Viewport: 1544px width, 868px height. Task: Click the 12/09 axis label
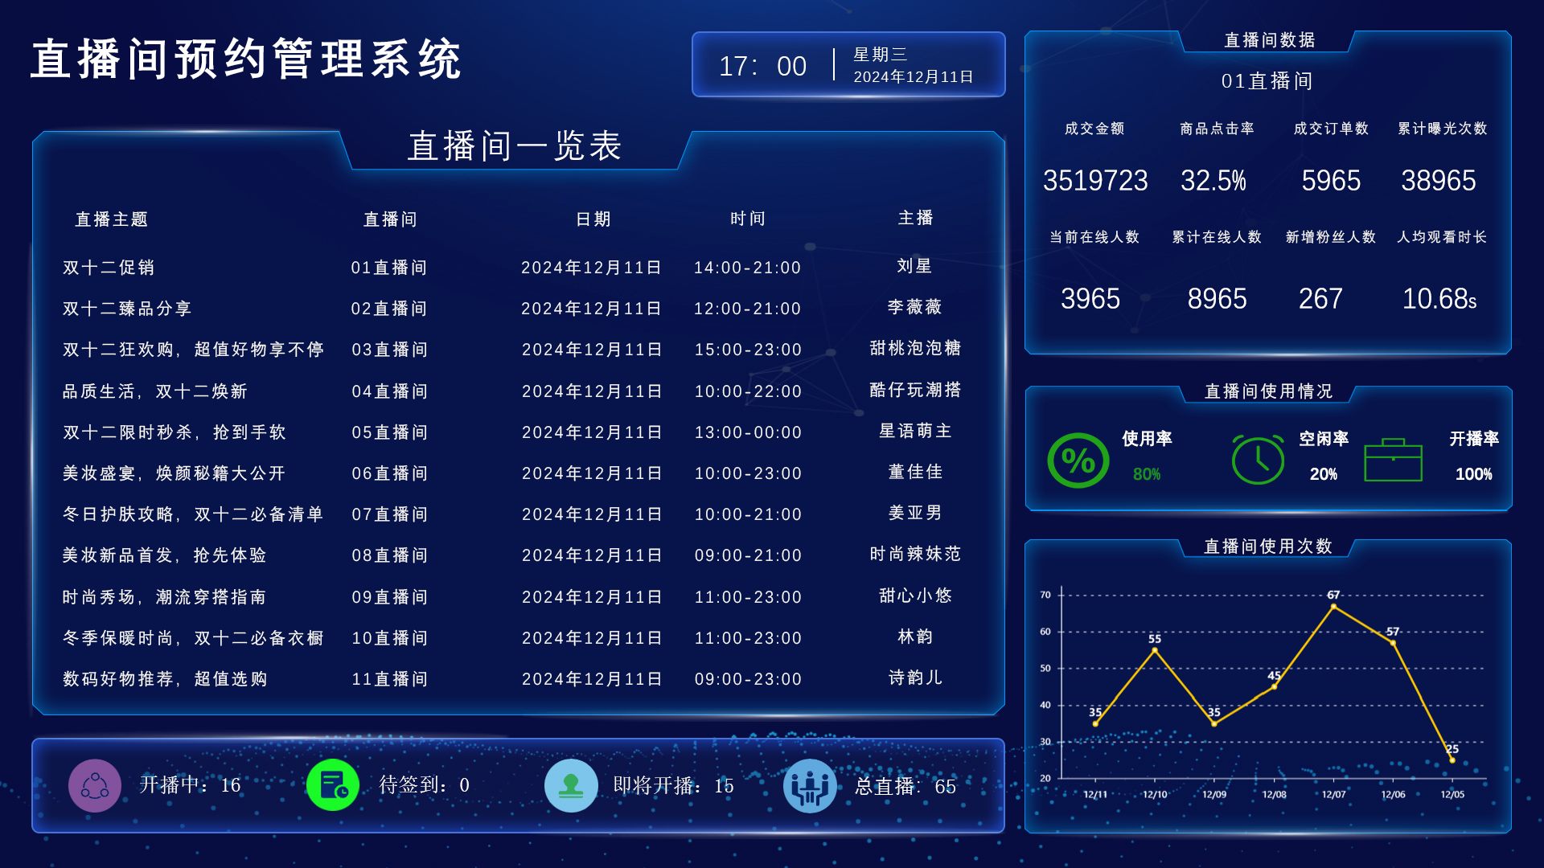pyautogui.click(x=1214, y=794)
